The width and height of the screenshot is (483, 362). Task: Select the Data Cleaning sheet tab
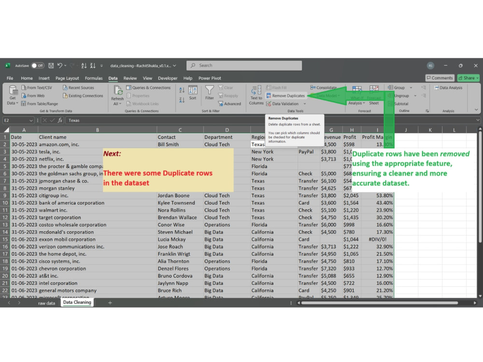pyautogui.click(x=77, y=303)
